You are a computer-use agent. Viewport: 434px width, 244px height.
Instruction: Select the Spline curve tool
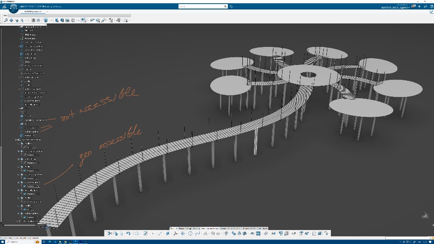pos(198,233)
